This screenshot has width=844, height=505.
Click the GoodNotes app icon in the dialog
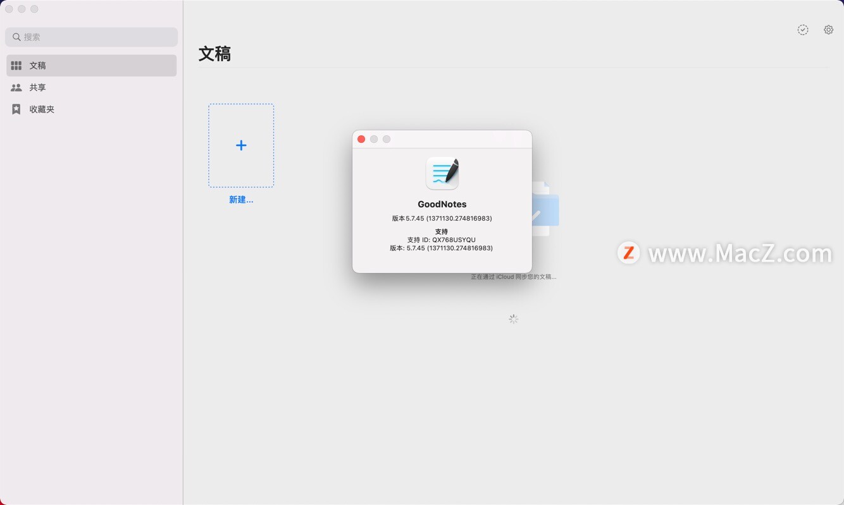tap(442, 173)
